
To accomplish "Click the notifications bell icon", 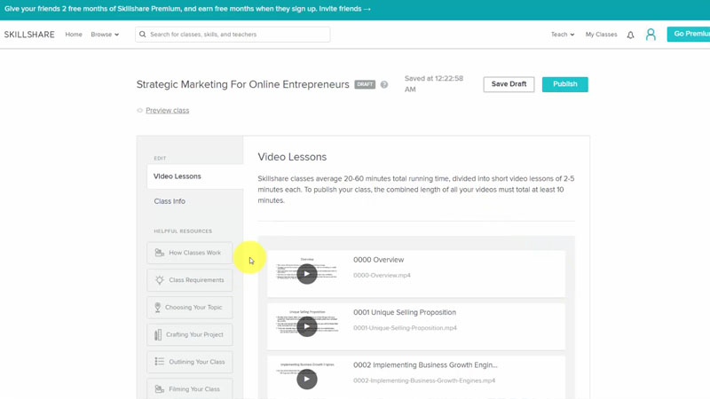I will click(x=630, y=35).
